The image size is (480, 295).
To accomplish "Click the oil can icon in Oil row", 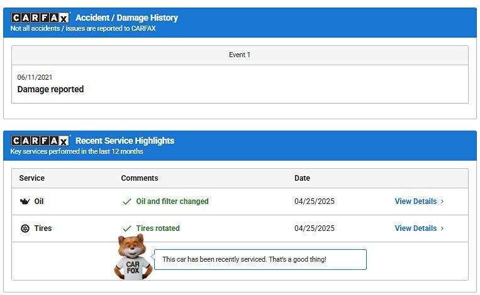I will pyautogui.click(x=25, y=201).
